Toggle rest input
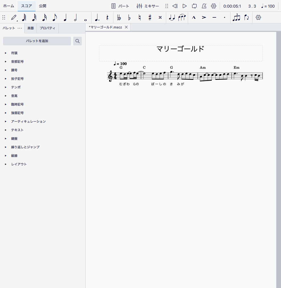Viewport: 281px width, 288px height. click(x=107, y=18)
